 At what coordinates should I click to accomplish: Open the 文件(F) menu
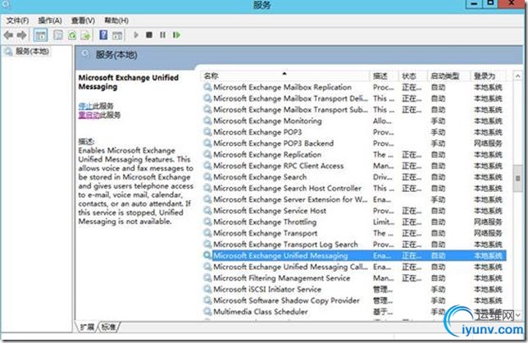pyautogui.click(x=17, y=21)
